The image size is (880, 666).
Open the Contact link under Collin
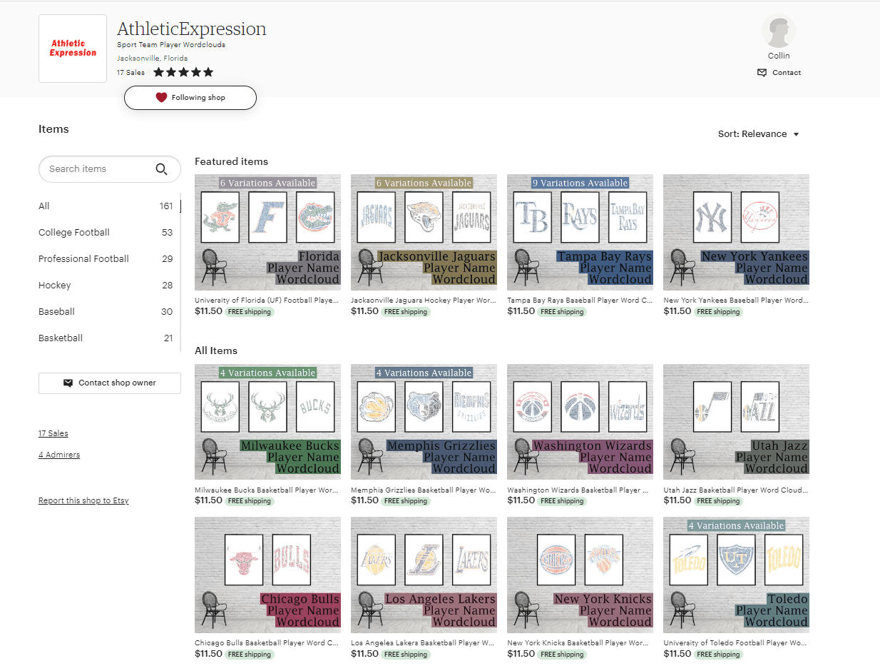coord(779,73)
